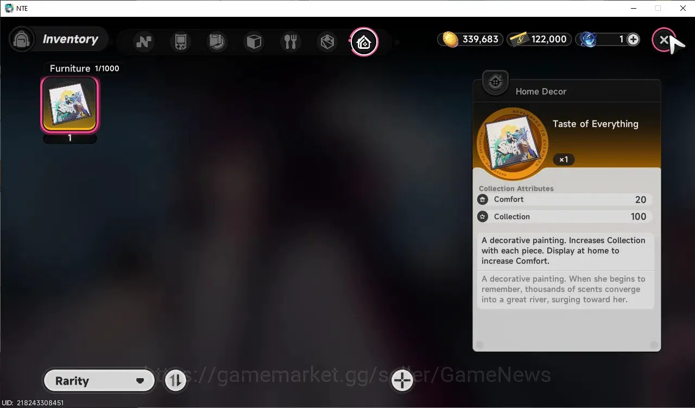The height and width of the screenshot is (408, 695).
Task: Expand the Rarity sort dropdown
Action: point(99,381)
